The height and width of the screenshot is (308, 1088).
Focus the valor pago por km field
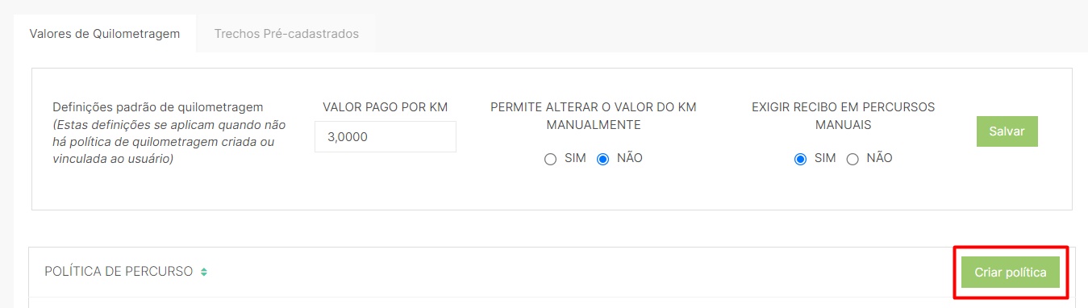(x=386, y=137)
